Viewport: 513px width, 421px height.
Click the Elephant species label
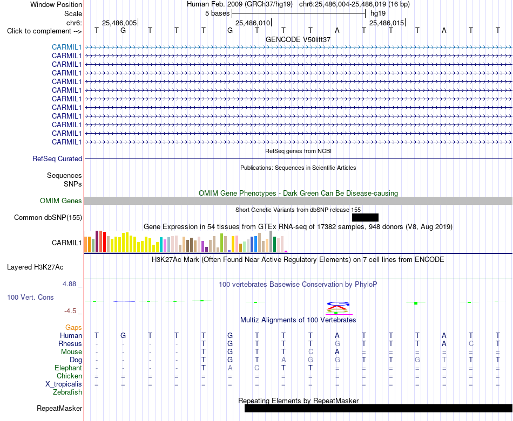tap(68, 368)
